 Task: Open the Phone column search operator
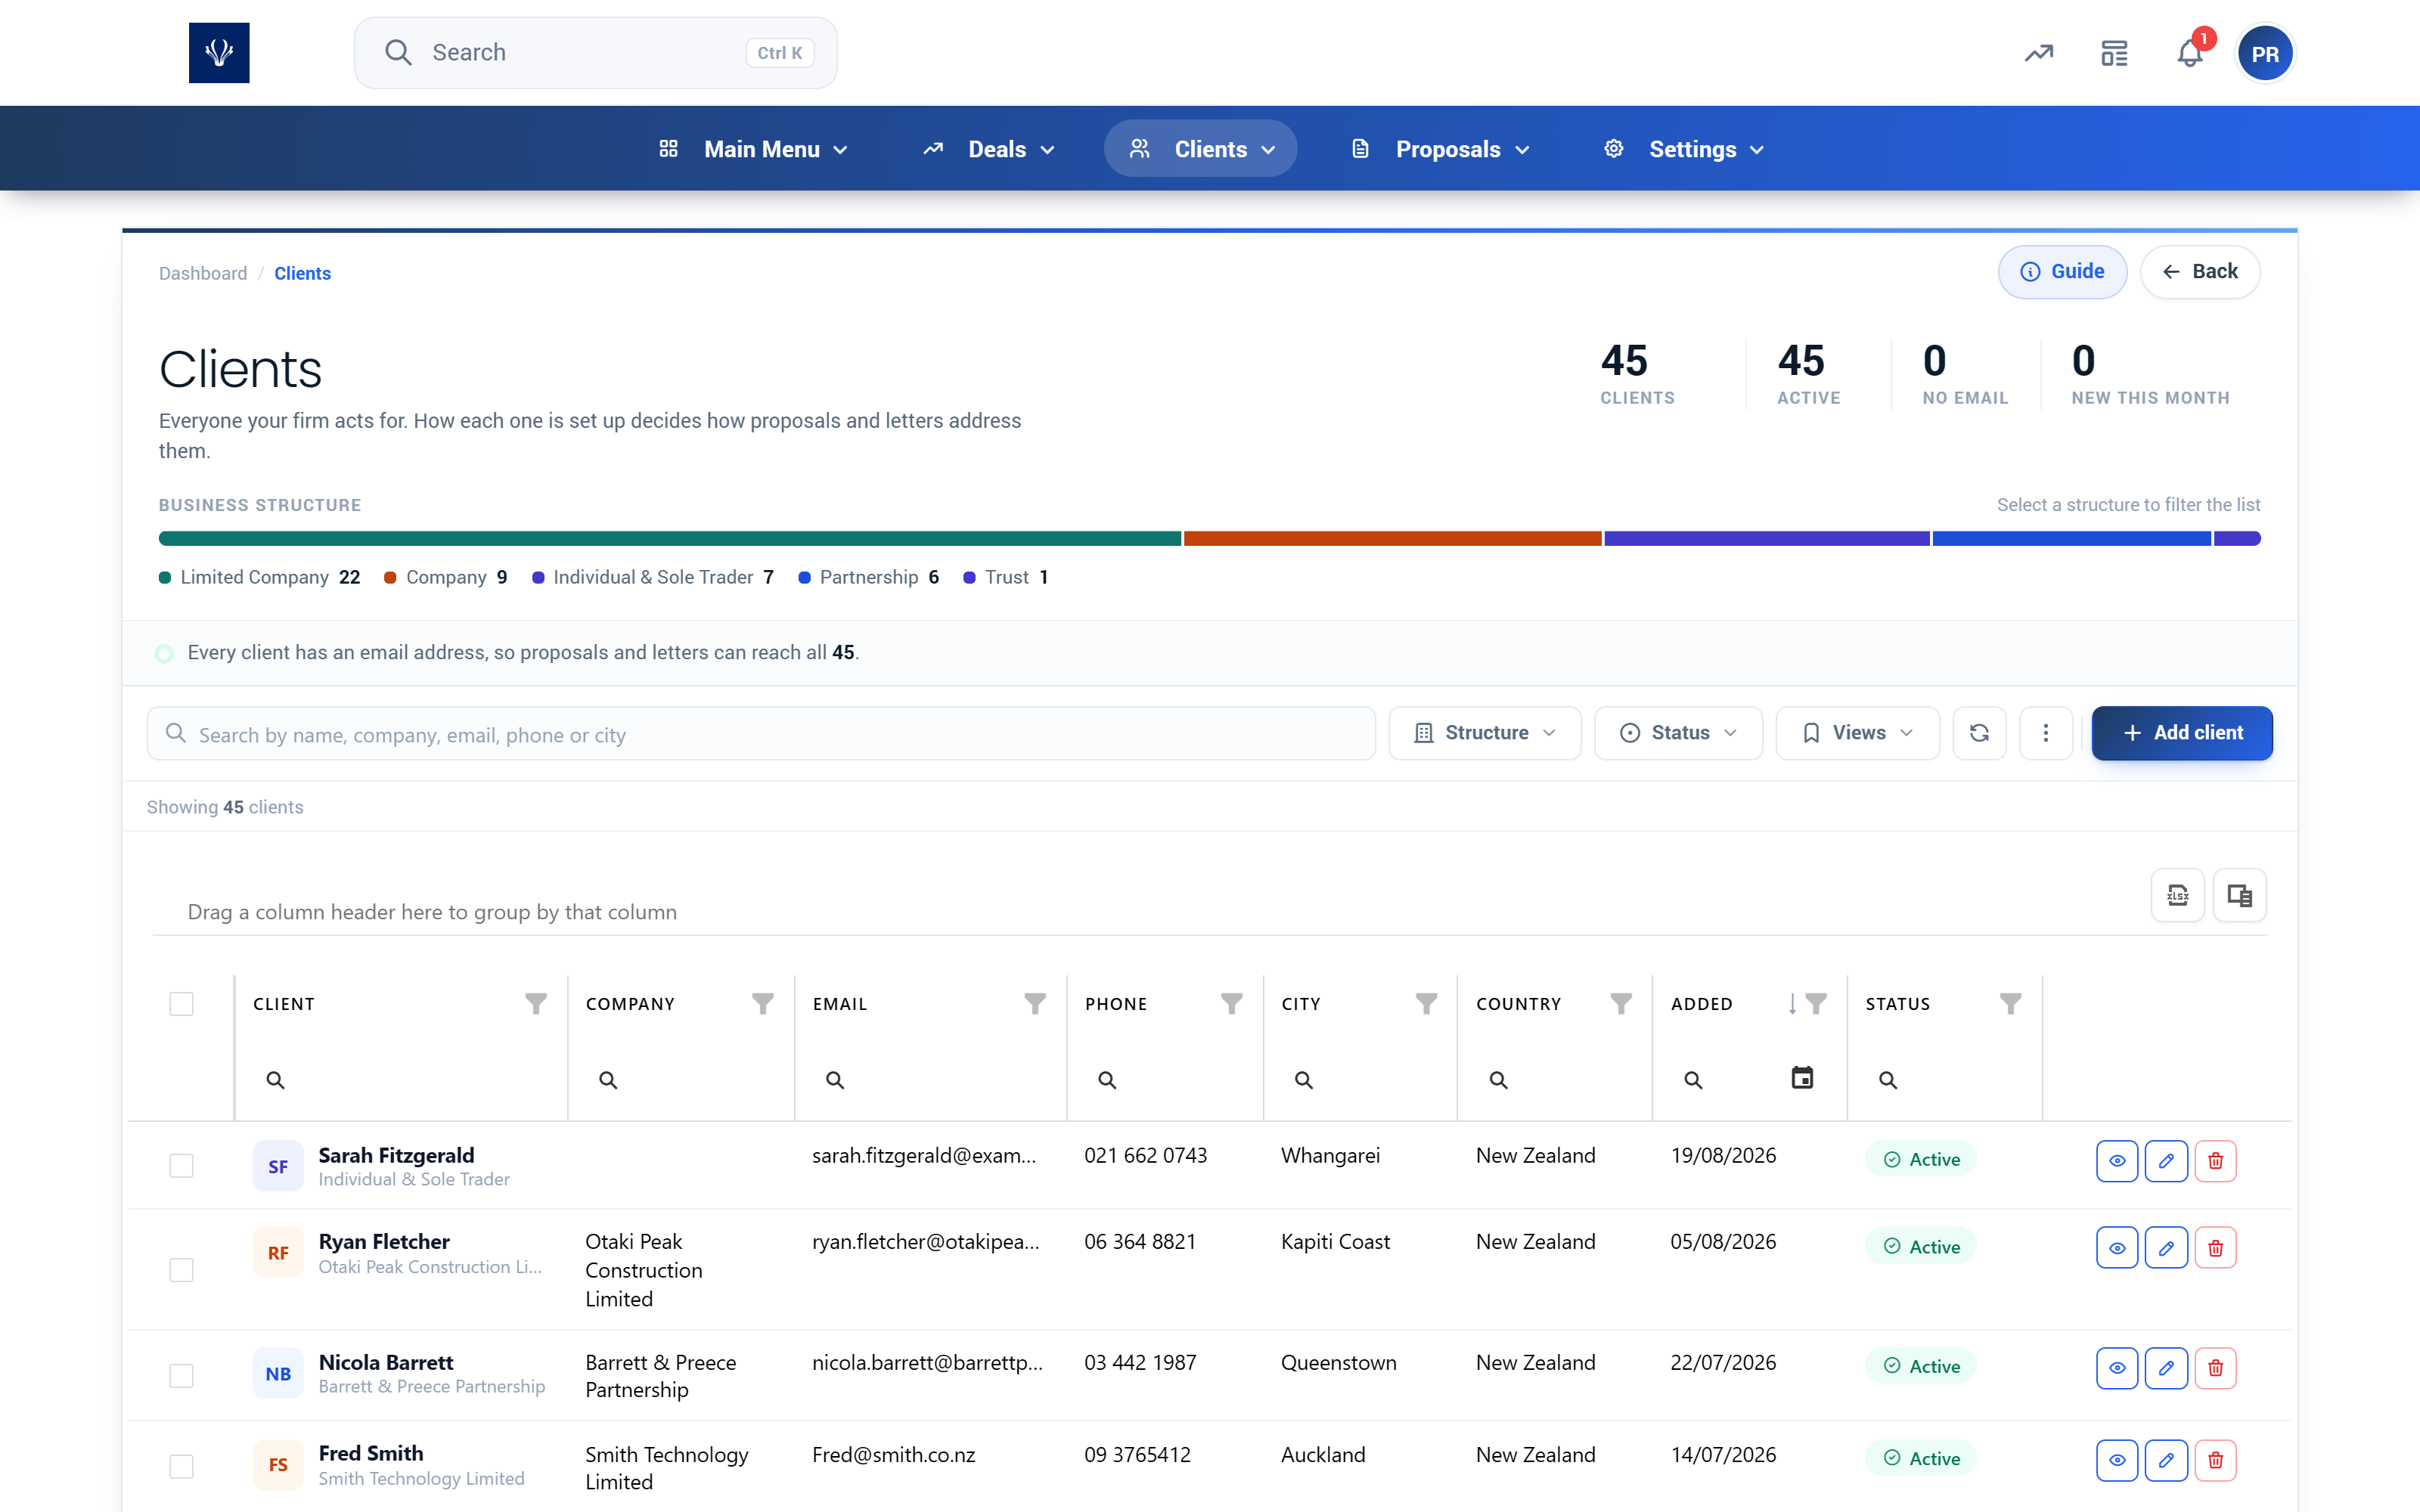point(1107,1080)
